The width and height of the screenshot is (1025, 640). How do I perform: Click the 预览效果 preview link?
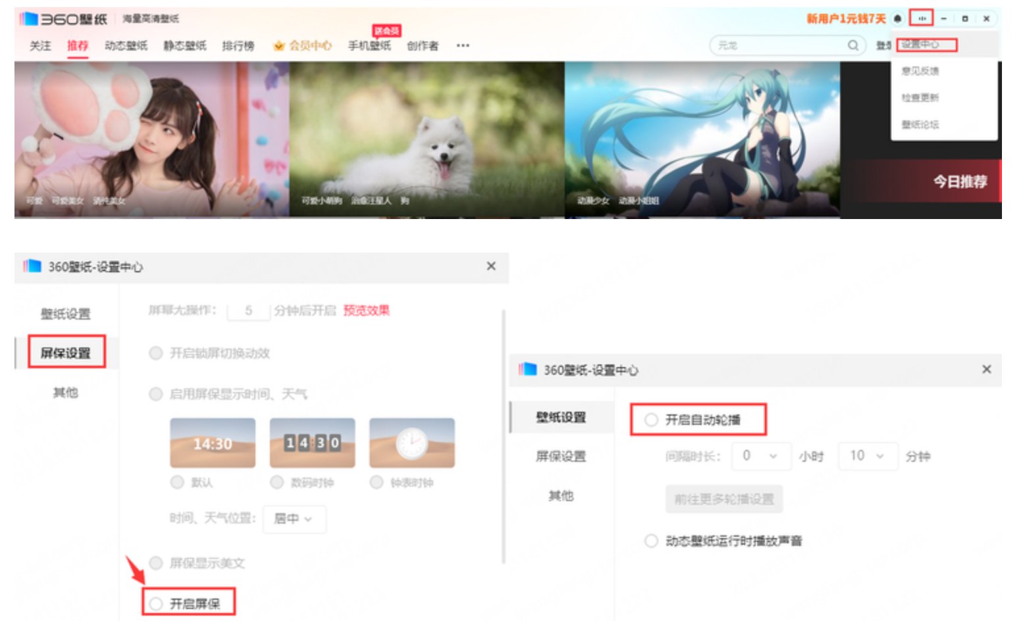(x=367, y=310)
